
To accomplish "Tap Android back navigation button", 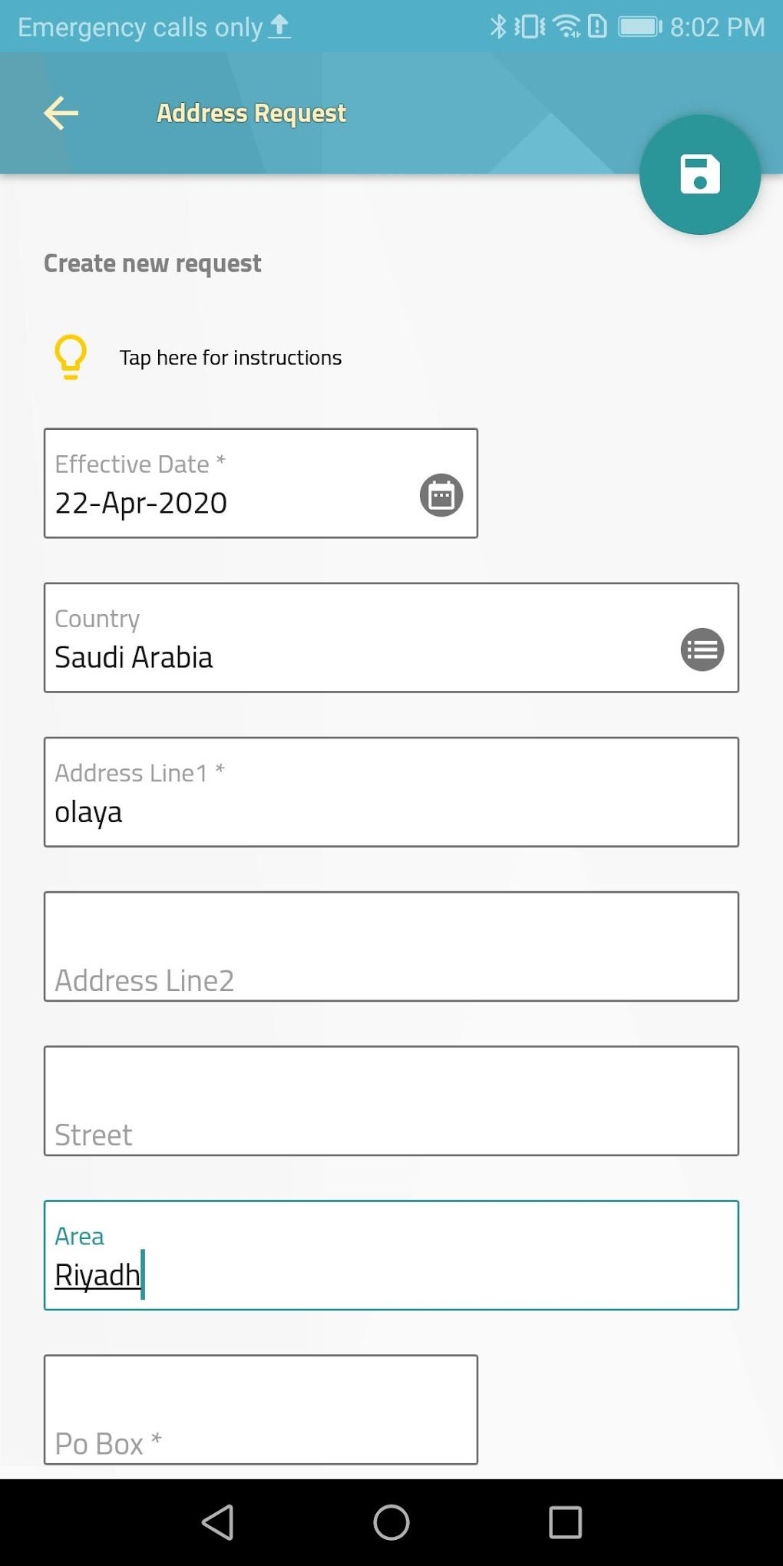I will point(218,1521).
